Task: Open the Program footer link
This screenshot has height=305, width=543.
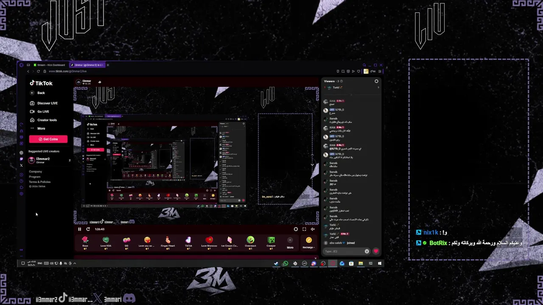Action: coord(35,177)
